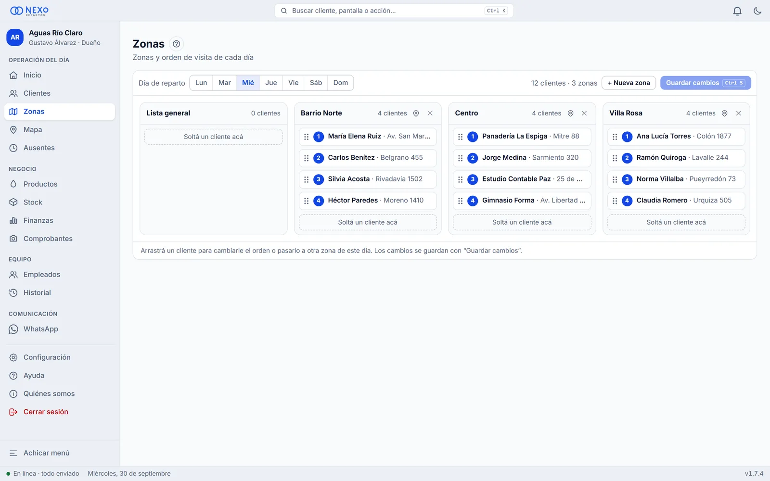
Task: Open Villa Rosa map pin icon
Action: click(x=724, y=113)
